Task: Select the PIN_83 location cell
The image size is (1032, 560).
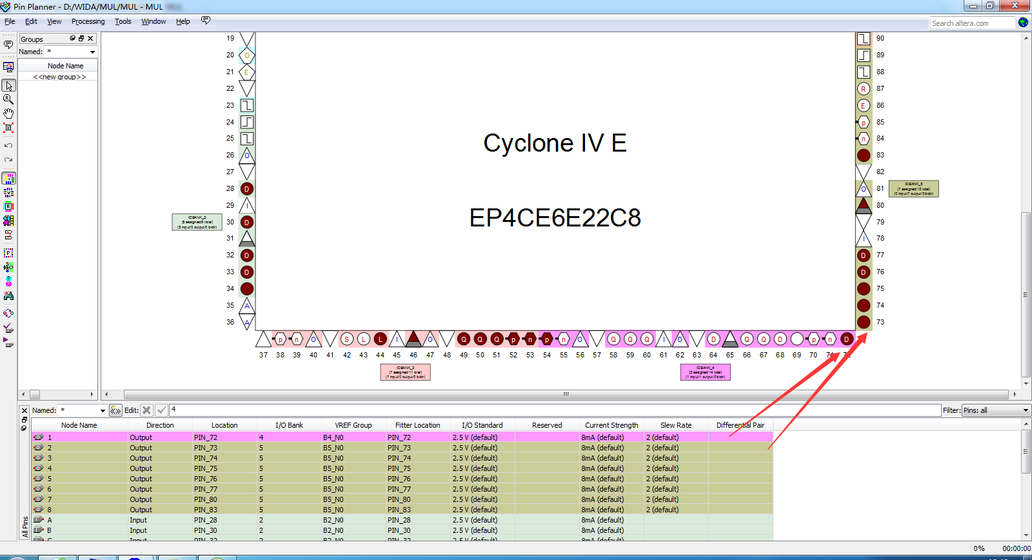Action: 224,510
